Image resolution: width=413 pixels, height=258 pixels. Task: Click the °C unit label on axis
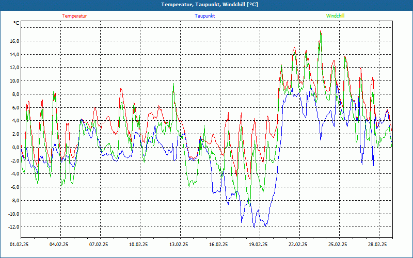click(x=17, y=23)
